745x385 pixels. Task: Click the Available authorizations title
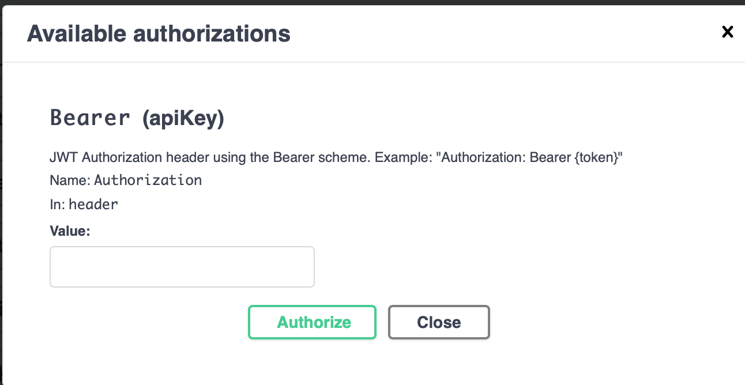[159, 34]
